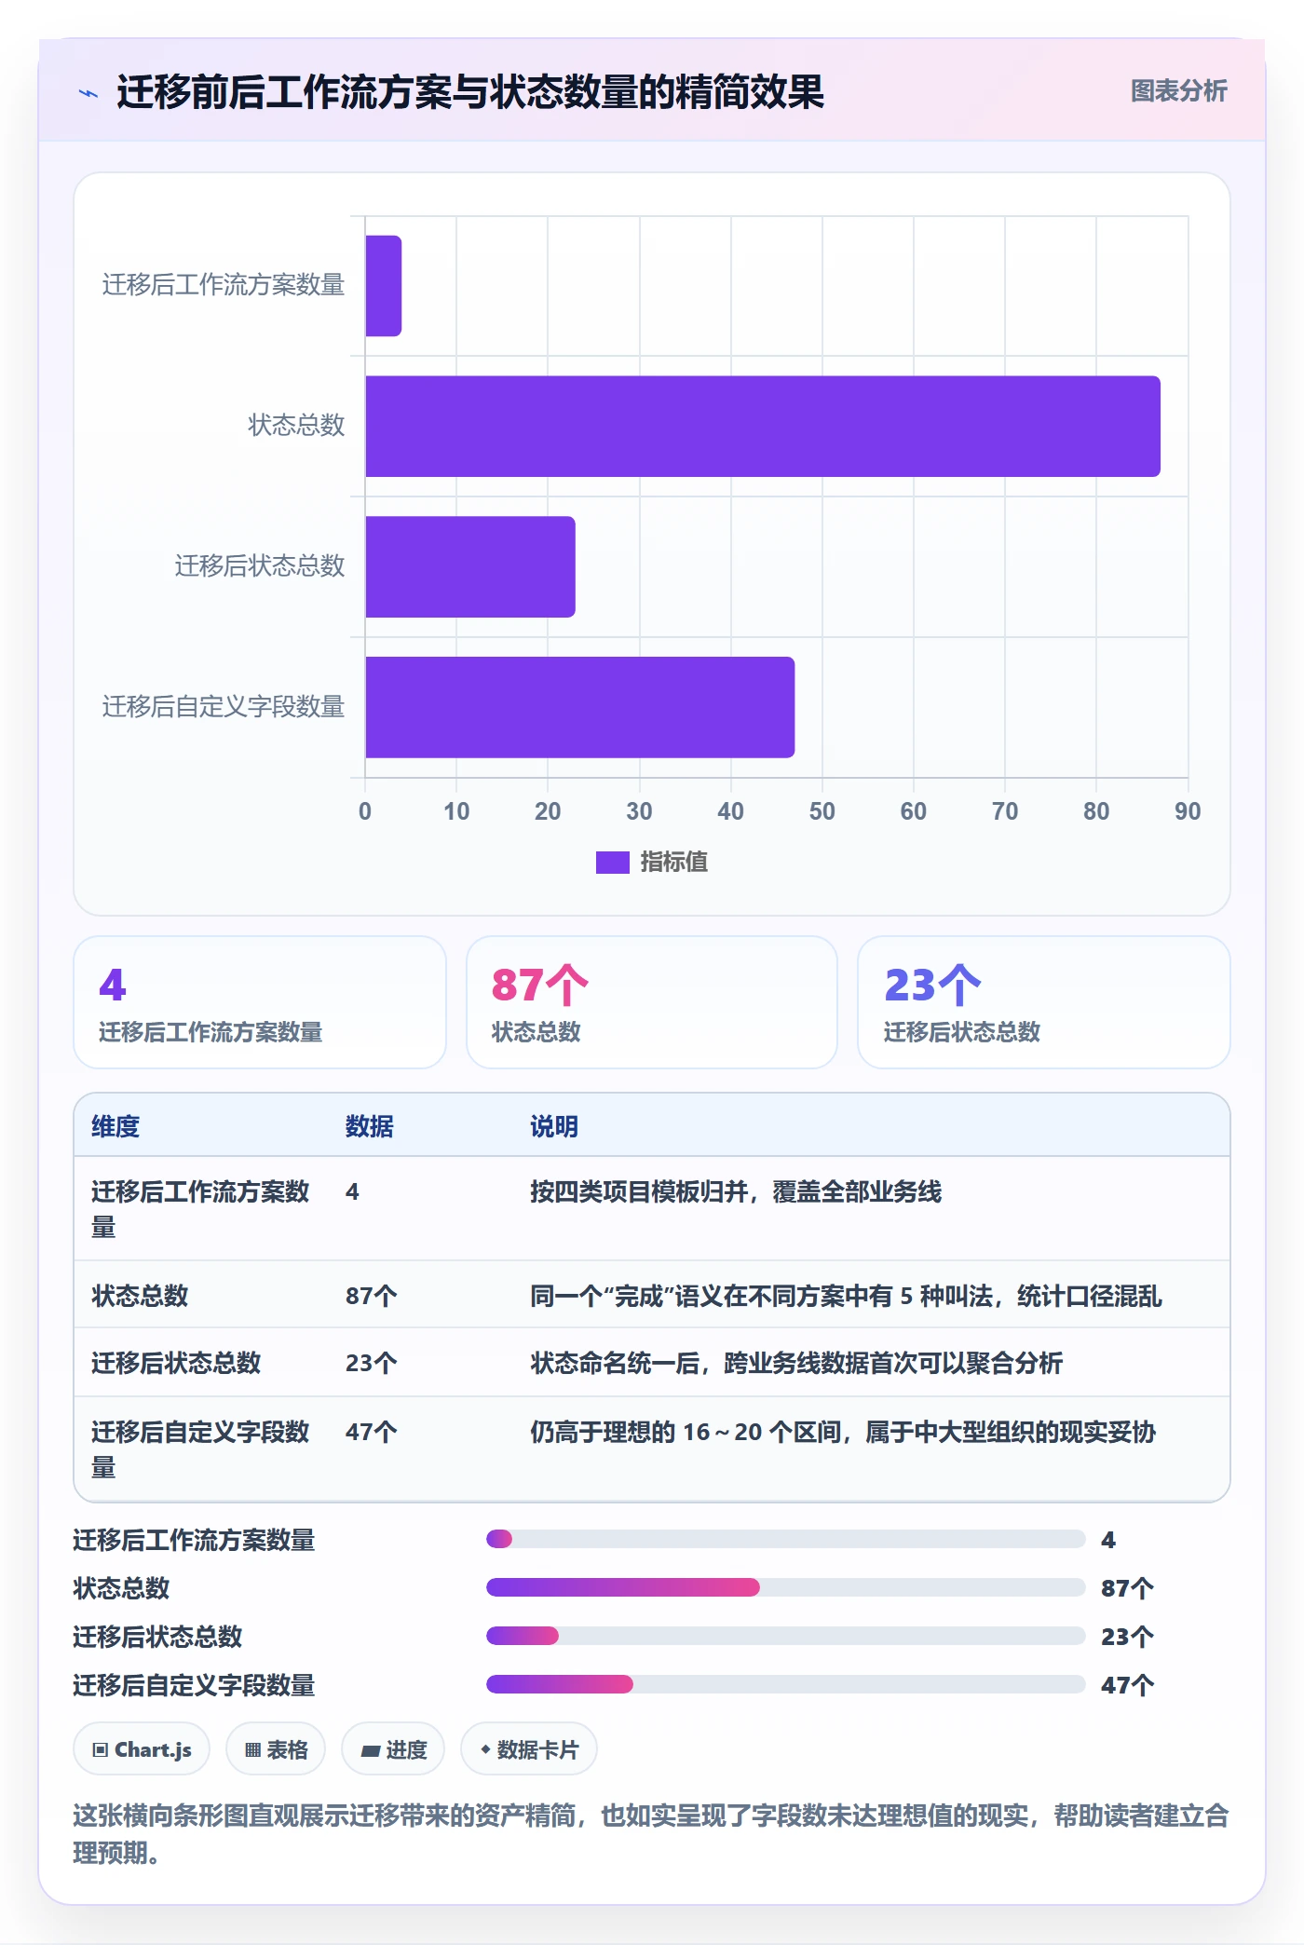Click the x-axis tick label 50
The image size is (1304, 1945).
[822, 811]
